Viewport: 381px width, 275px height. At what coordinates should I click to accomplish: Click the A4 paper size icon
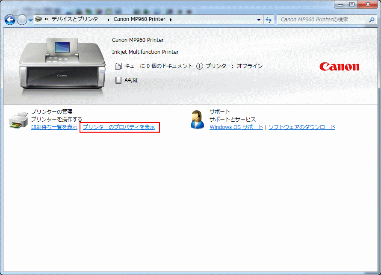click(x=118, y=80)
